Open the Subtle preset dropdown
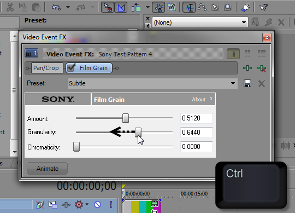Screen dimensions: 295x213 tap(152, 83)
